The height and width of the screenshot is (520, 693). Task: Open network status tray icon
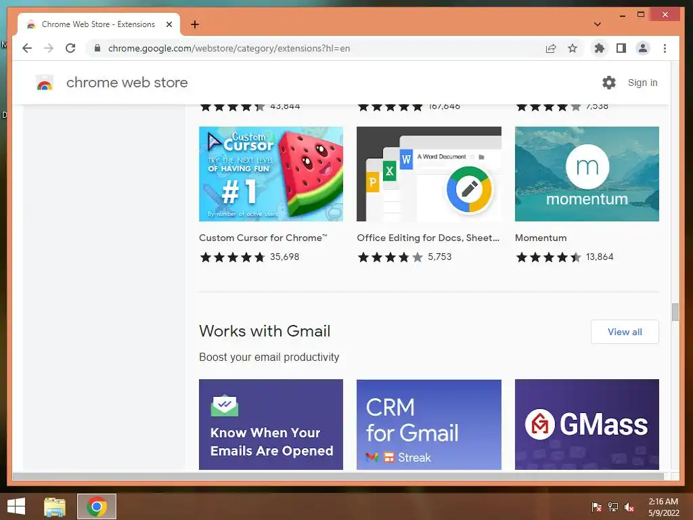point(613,507)
